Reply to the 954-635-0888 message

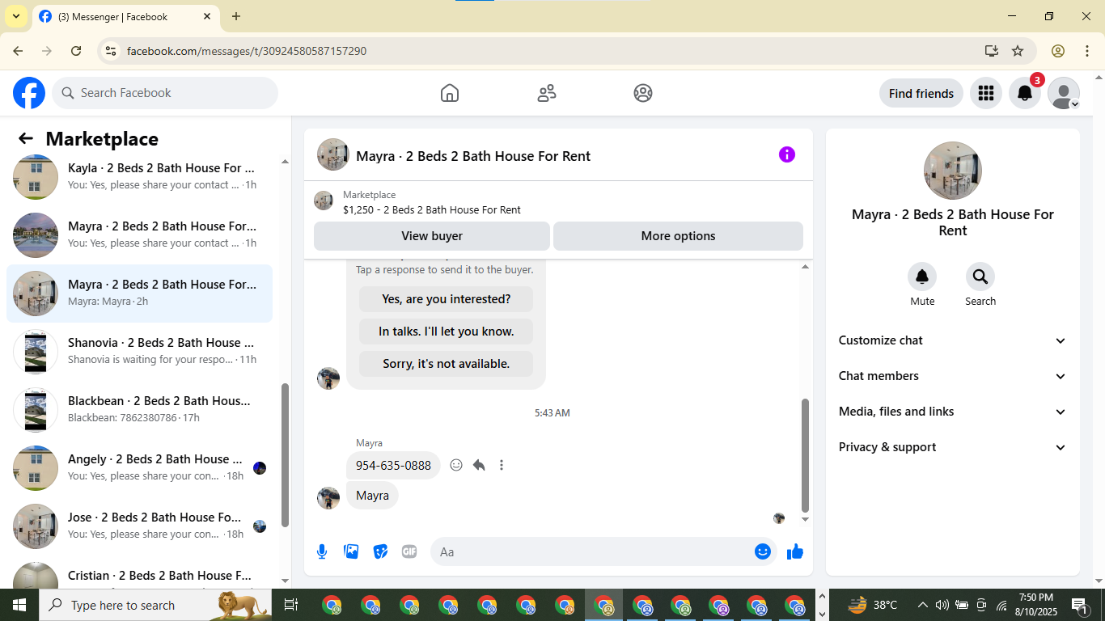coord(479,465)
